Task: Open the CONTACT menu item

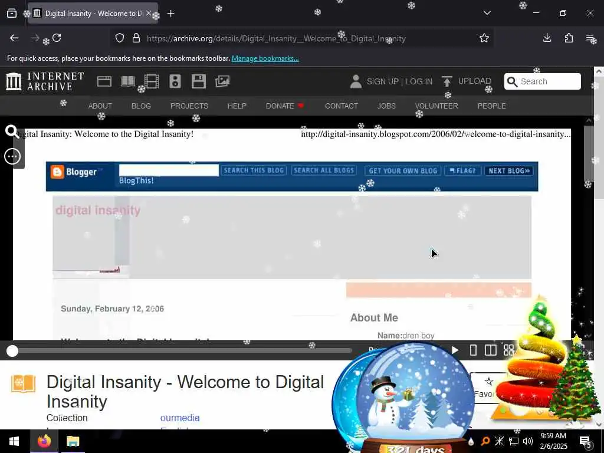Action: pos(342,106)
